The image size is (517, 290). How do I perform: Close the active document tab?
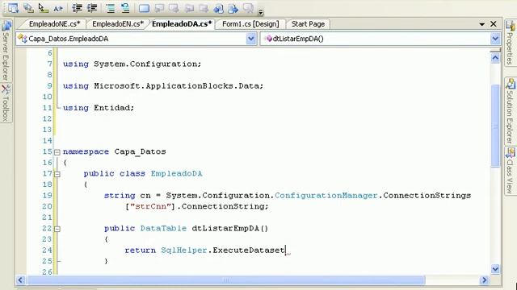pos(494,24)
